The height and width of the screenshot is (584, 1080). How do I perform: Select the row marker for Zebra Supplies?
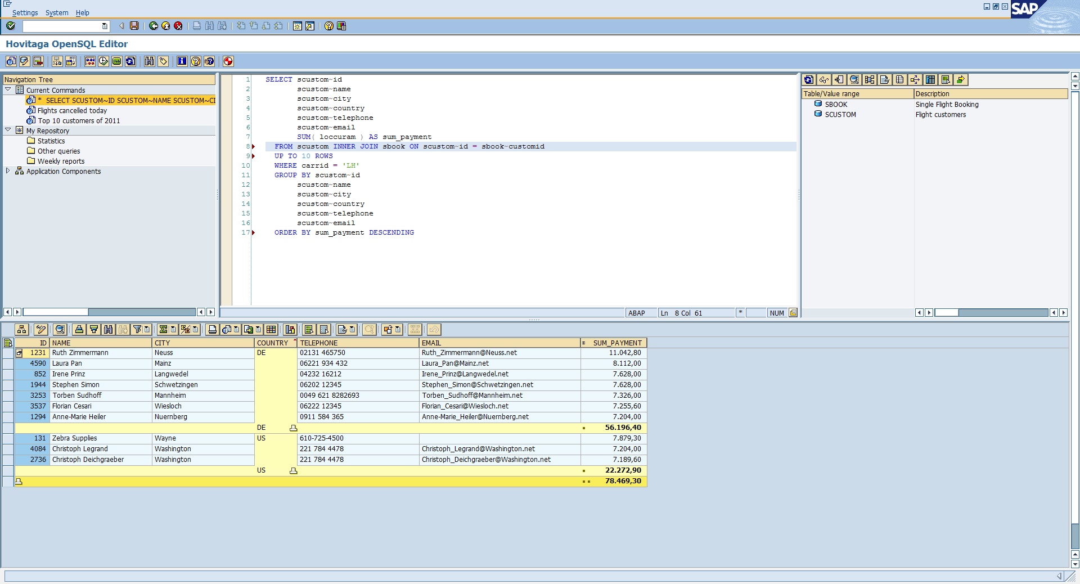[x=8, y=438]
